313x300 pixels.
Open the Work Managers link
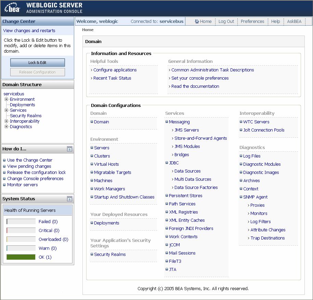pyautogui.click(x=109, y=189)
